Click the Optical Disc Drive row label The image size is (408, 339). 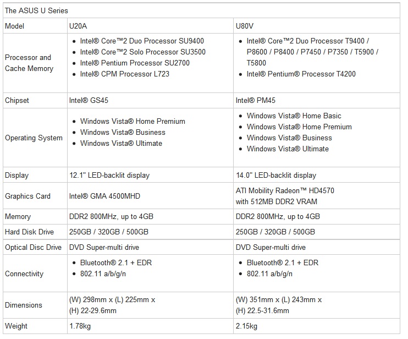tap(34, 247)
